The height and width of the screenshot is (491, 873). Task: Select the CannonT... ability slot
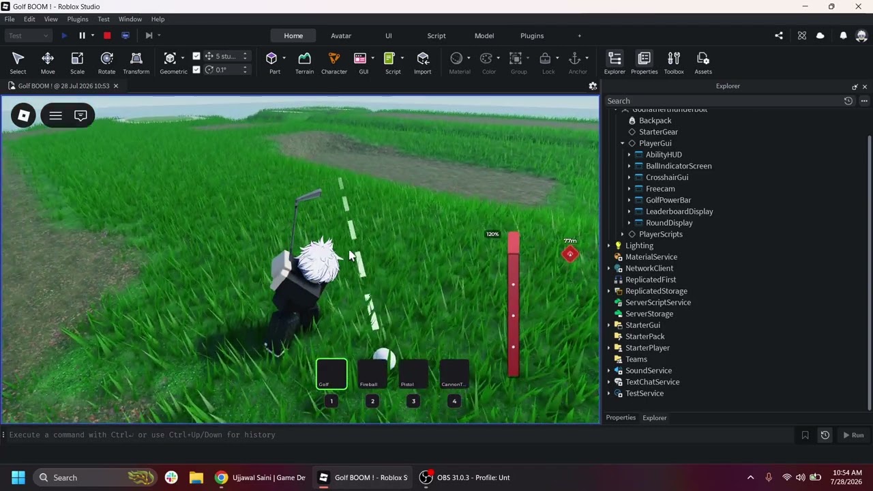[x=454, y=374]
